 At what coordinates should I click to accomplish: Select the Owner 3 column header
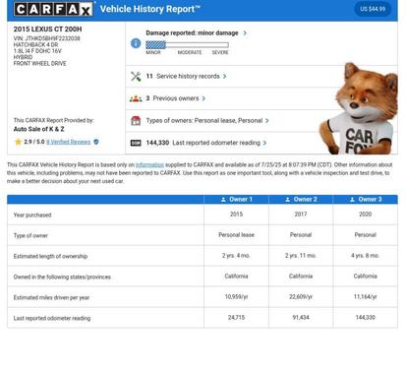pyautogui.click(x=366, y=200)
